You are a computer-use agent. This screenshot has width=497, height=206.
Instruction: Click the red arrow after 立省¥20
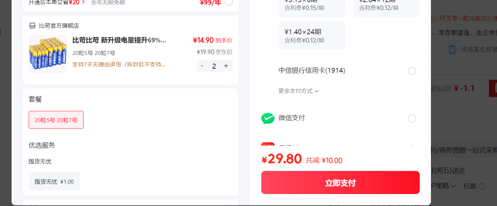[83, 2]
